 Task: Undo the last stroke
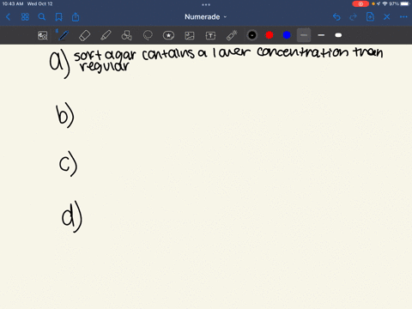336,17
